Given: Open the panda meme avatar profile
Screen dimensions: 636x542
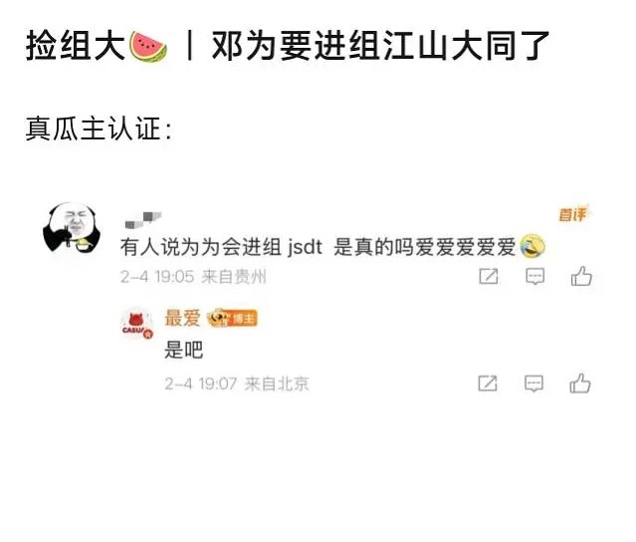Looking at the screenshot, I should (73, 227).
